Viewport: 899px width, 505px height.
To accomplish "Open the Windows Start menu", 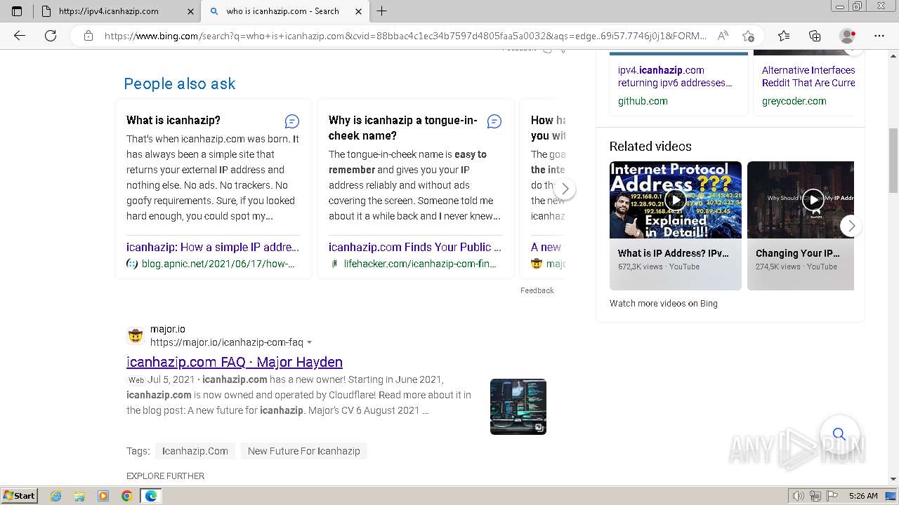I will click(x=20, y=496).
